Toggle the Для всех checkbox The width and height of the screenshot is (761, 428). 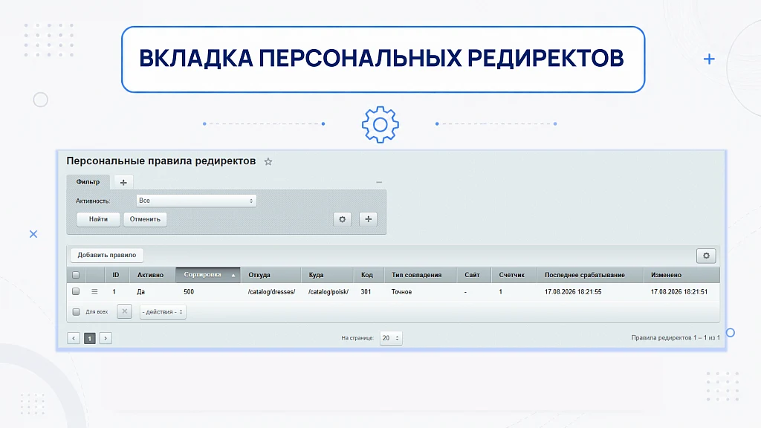tap(77, 312)
